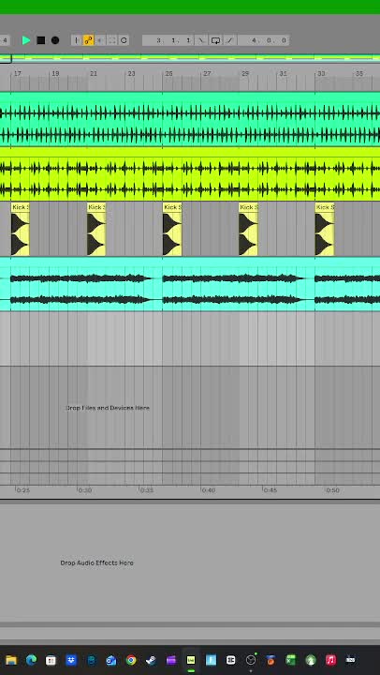Open Outlook from the taskbar
This screenshot has height=675, width=380.
click(110, 660)
